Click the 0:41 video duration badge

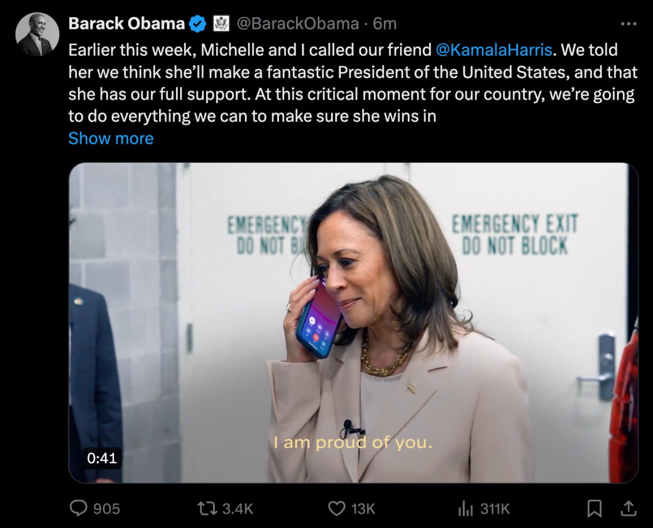[x=102, y=458]
